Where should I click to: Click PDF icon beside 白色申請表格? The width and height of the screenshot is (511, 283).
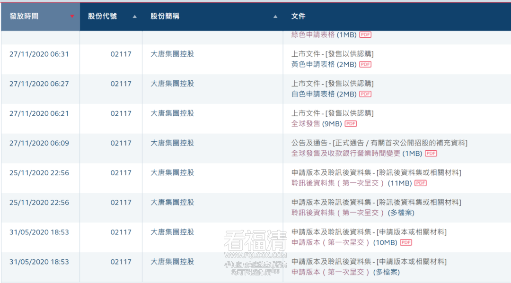pos(365,94)
